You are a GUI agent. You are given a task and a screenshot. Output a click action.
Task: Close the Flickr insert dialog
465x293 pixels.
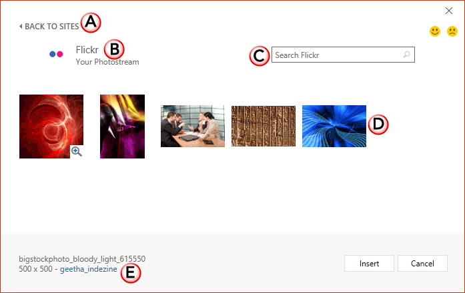[x=449, y=11]
